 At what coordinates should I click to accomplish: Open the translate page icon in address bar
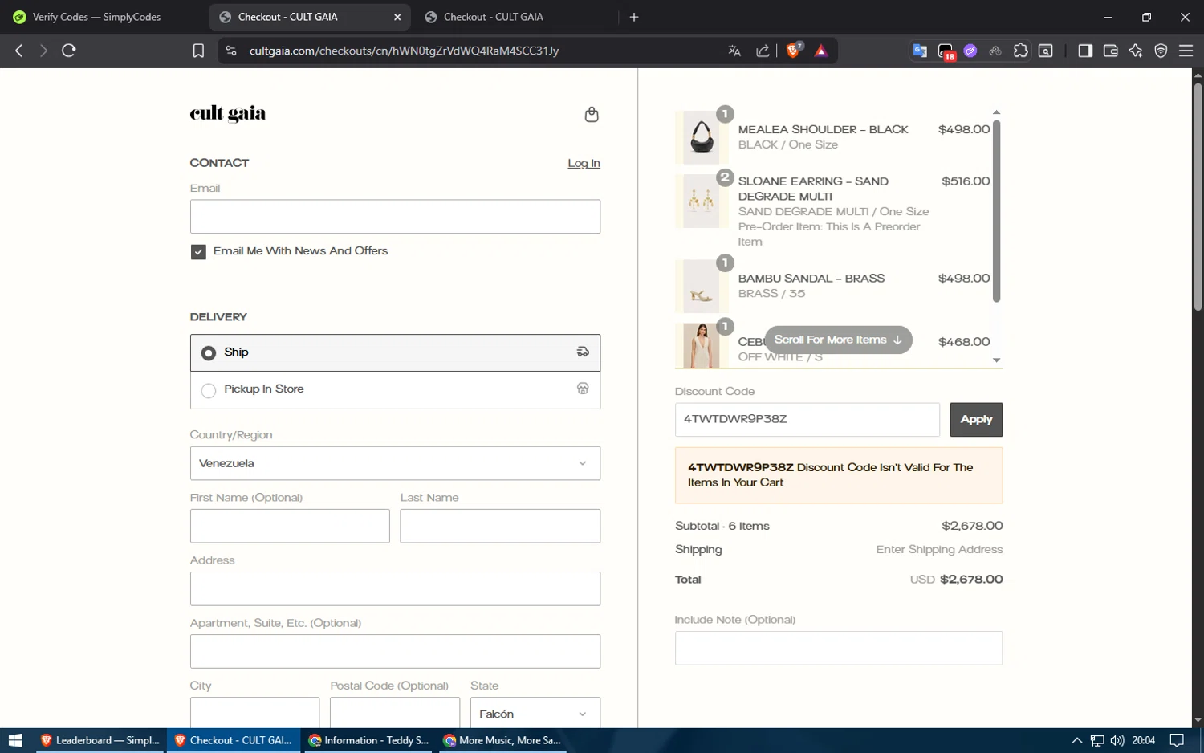point(734,51)
